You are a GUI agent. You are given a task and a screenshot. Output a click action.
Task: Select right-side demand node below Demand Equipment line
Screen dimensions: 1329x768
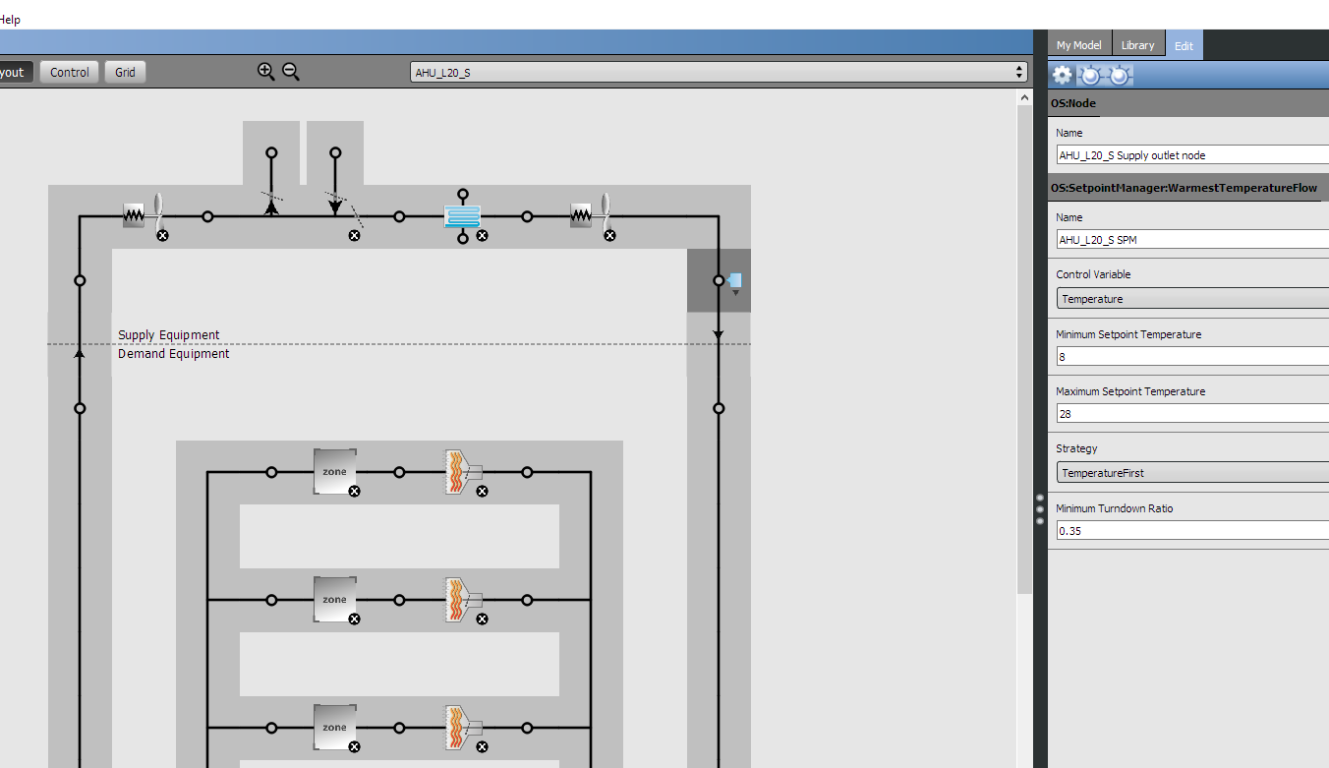point(719,408)
